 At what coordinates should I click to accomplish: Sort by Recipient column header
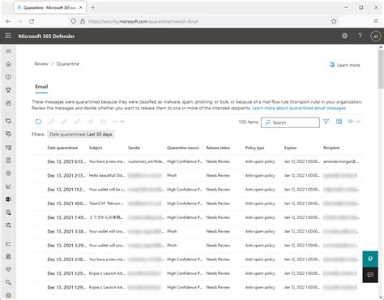click(331, 148)
